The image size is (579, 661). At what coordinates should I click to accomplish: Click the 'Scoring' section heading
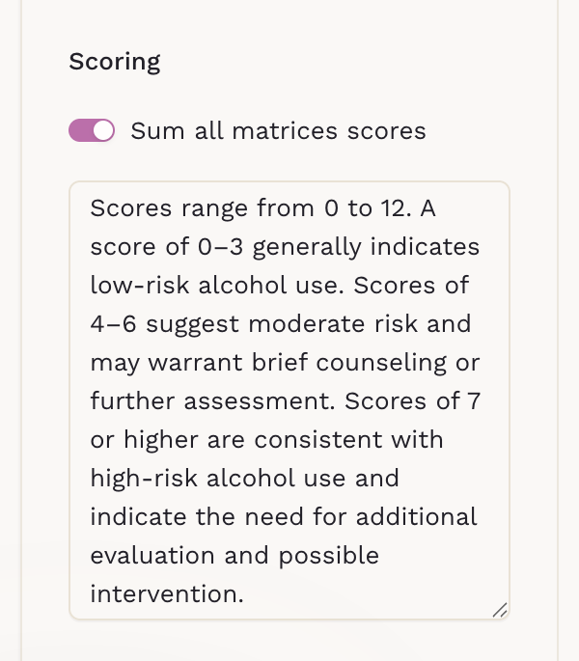(x=115, y=62)
